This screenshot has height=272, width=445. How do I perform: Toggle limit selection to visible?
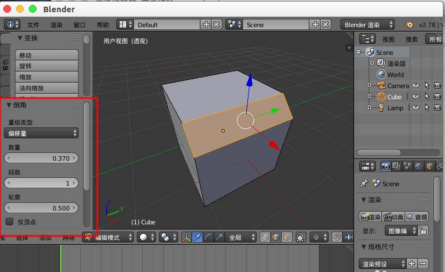[x=301, y=237]
